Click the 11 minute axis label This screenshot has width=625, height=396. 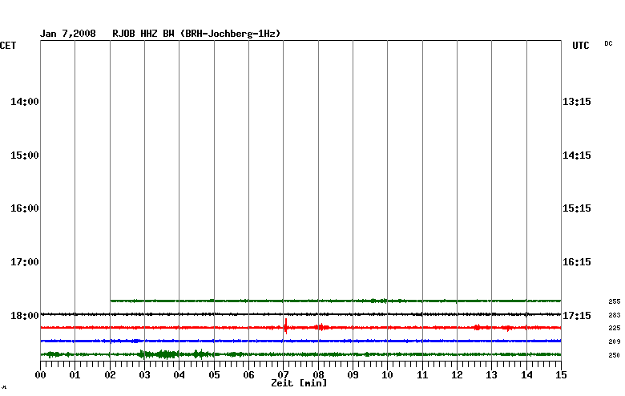pos(422,375)
